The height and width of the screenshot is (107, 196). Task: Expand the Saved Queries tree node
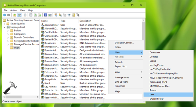pyautogui.click(x=5, y=24)
